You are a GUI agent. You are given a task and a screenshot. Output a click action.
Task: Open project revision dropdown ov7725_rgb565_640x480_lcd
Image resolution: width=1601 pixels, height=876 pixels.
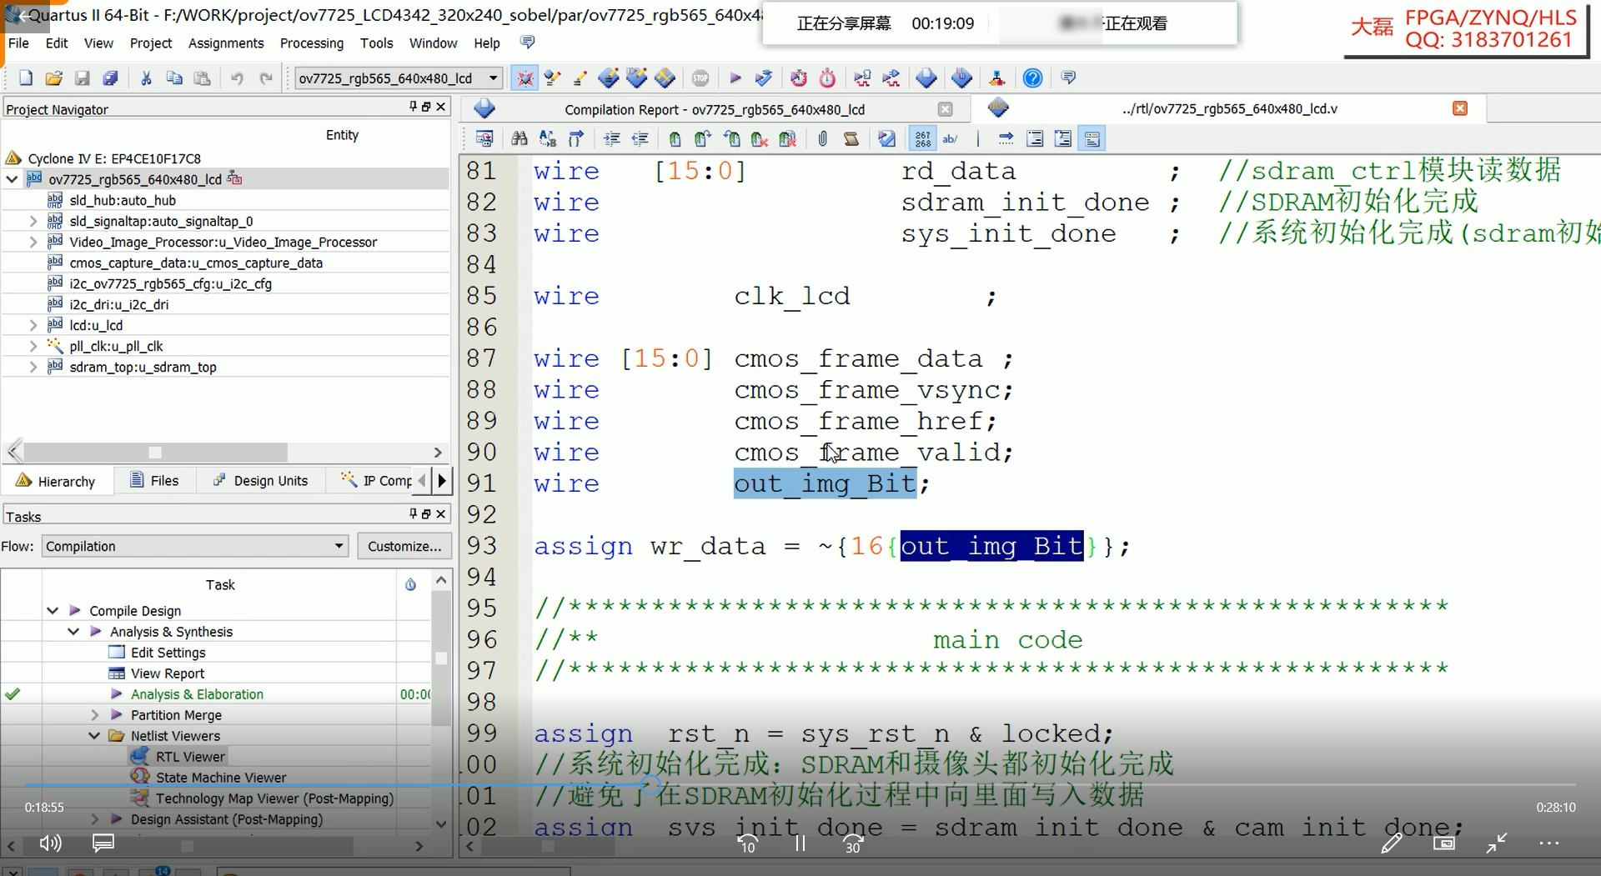point(399,78)
